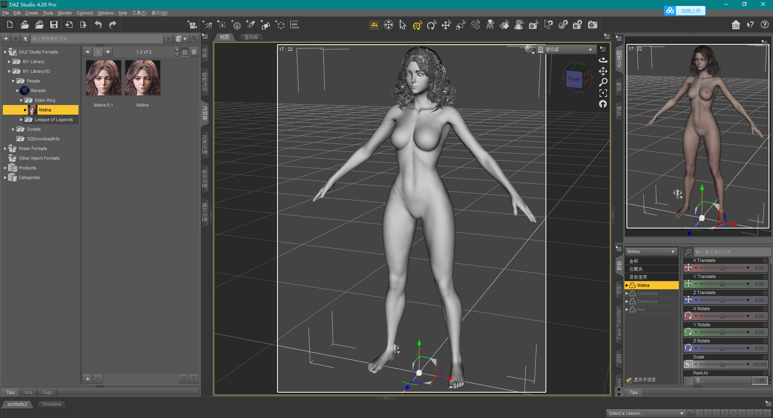Open the Select a Lesson box
This screenshot has height=418, width=773.
coord(645,413)
